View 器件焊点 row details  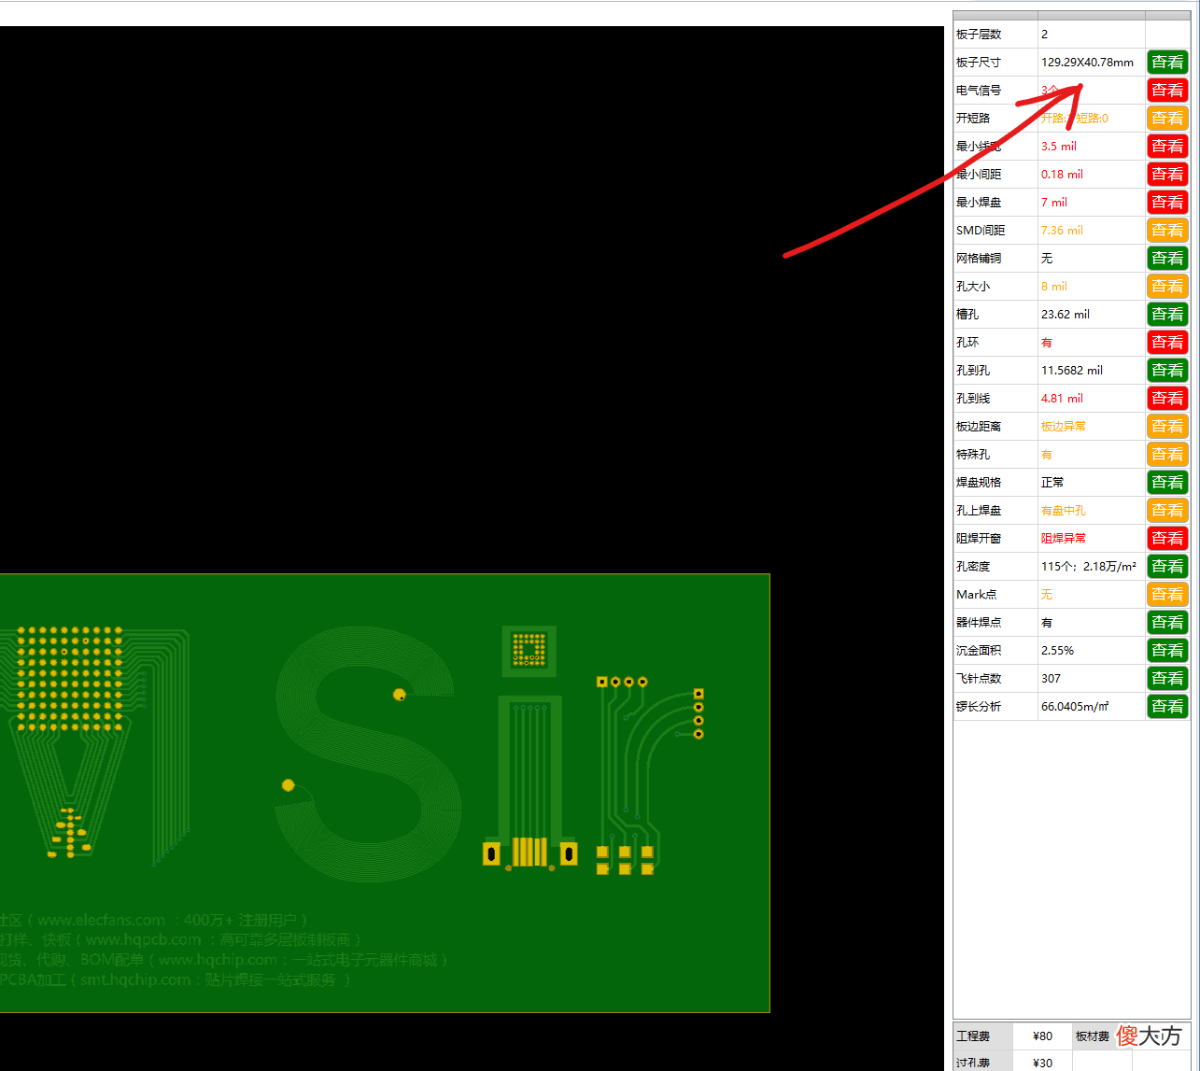click(x=1167, y=623)
